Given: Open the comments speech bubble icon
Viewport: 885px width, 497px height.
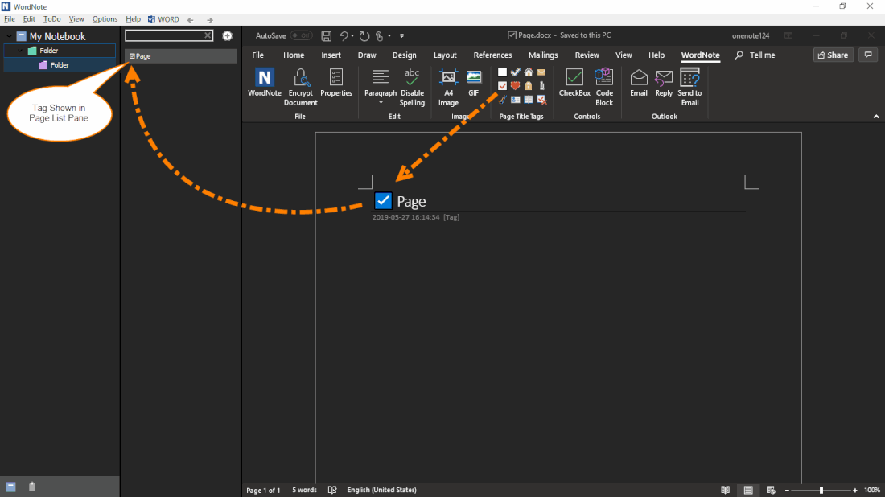Looking at the screenshot, I should point(868,55).
